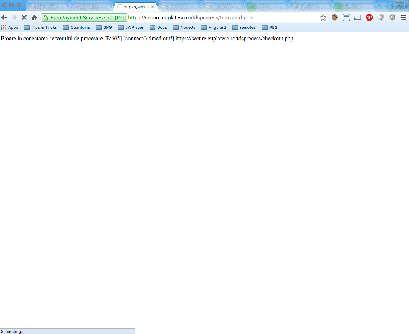Image resolution: width=409 pixels, height=334 pixels.
Task: Click the browser back arrow
Action: point(4,17)
